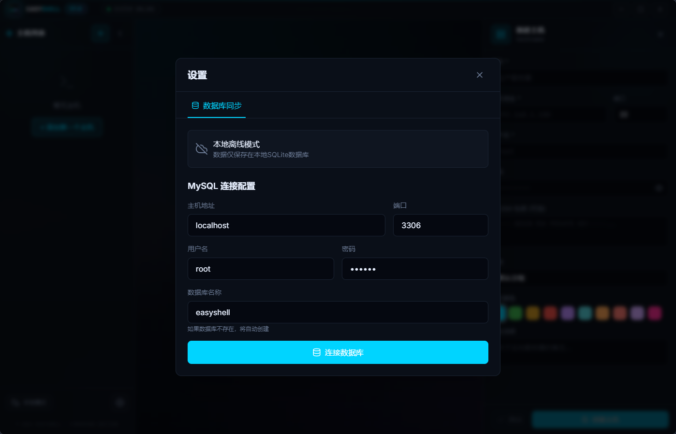The image size is (676, 434).
Task: Select the red color swatch
Action: coord(550,313)
